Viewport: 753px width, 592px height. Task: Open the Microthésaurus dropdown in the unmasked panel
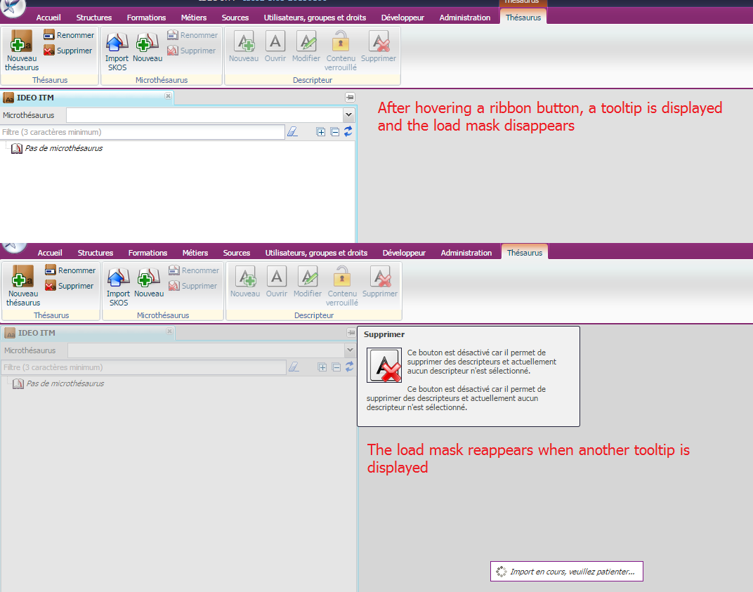(x=348, y=114)
